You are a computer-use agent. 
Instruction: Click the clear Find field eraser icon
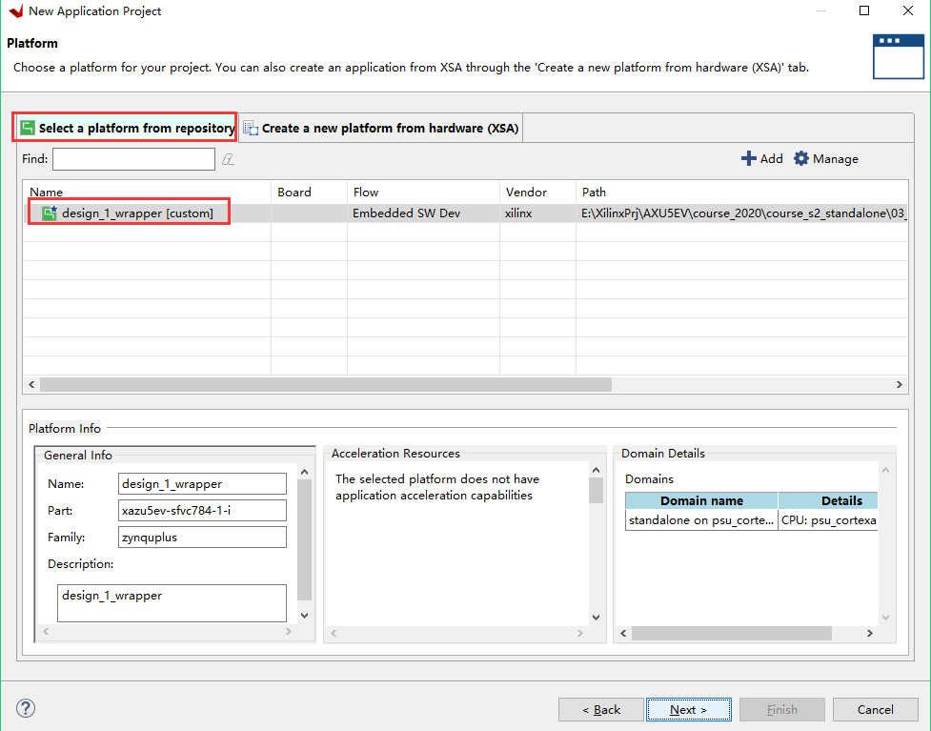tap(228, 159)
